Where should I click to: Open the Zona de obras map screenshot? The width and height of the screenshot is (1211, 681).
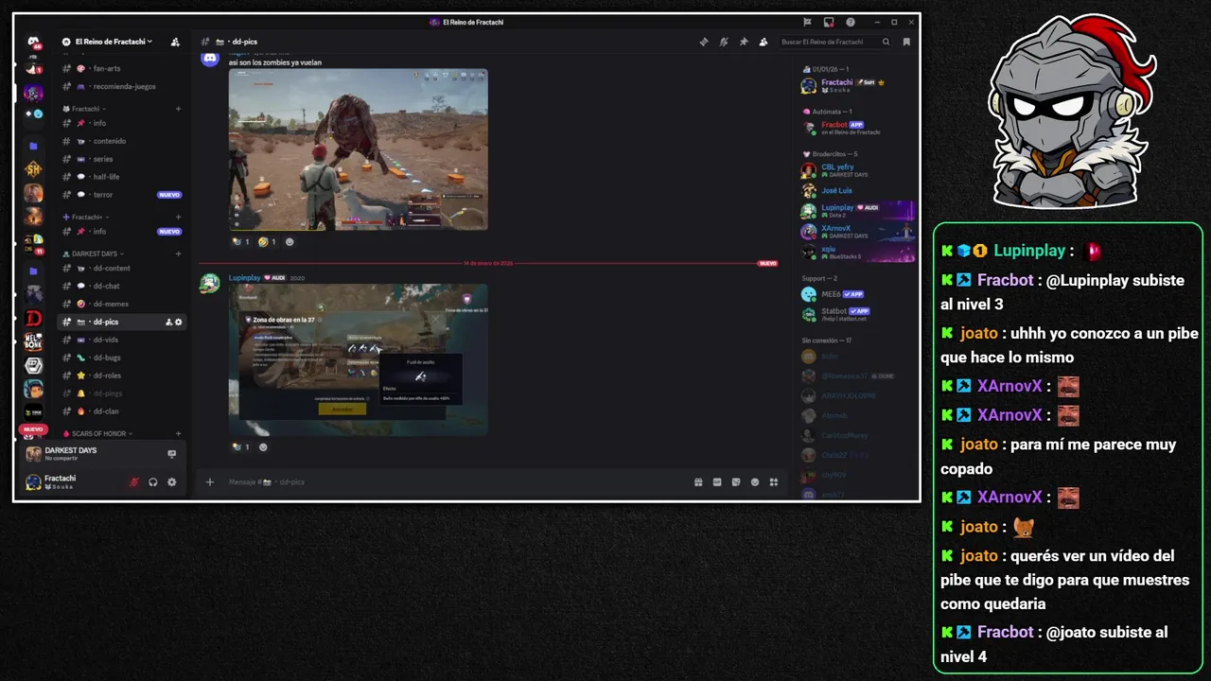click(x=359, y=360)
